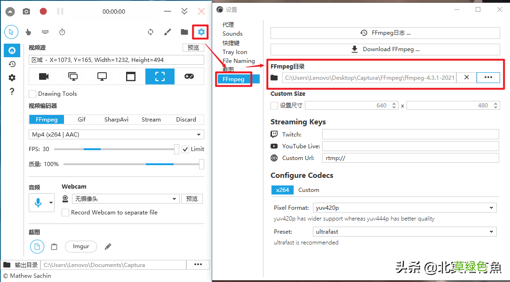Select the Gif encoder tab

click(82, 120)
